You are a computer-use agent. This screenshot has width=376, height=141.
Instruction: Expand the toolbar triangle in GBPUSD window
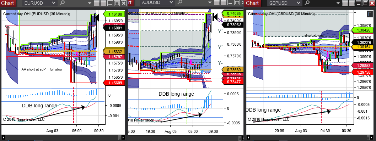338,3
